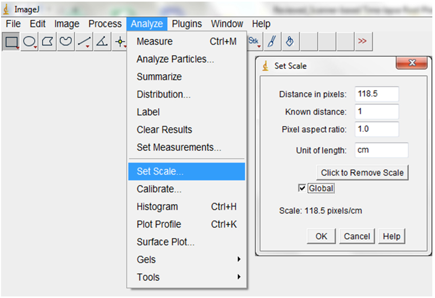Select the Straight Line tool
The height and width of the screenshot is (298, 435).
(84, 41)
